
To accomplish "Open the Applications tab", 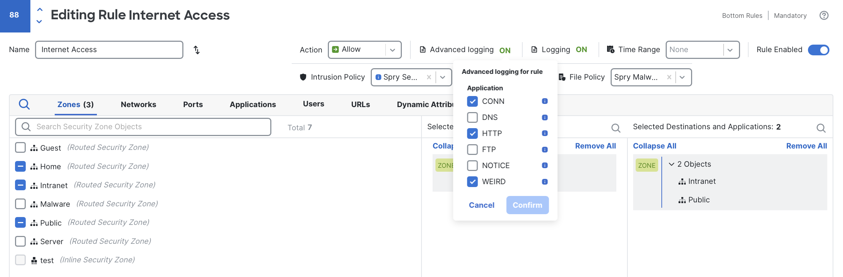I will click(x=252, y=104).
